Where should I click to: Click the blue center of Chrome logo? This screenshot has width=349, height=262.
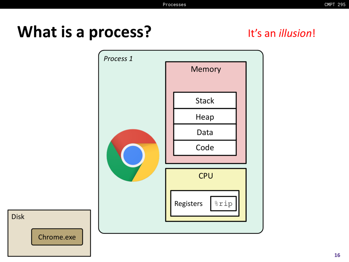tap(133, 155)
